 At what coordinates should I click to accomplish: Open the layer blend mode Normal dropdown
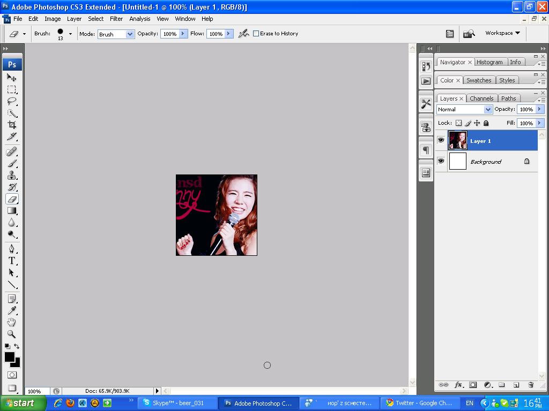pyautogui.click(x=464, y=109)
